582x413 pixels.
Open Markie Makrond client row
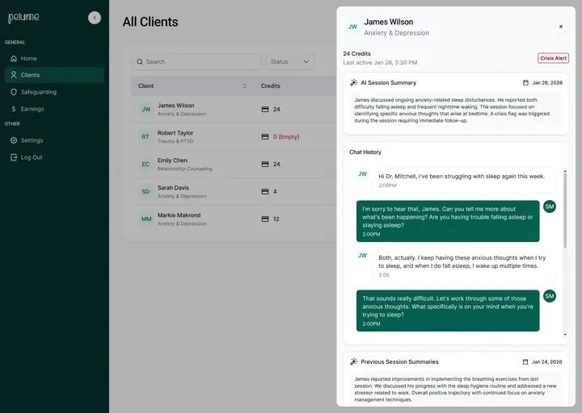234,219
